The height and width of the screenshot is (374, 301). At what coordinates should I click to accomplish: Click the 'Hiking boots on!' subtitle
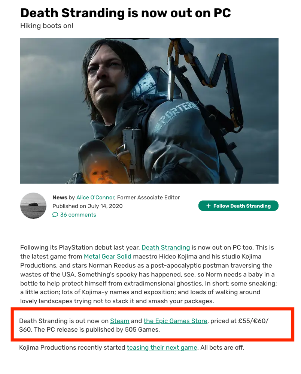[x=47, y=26]
